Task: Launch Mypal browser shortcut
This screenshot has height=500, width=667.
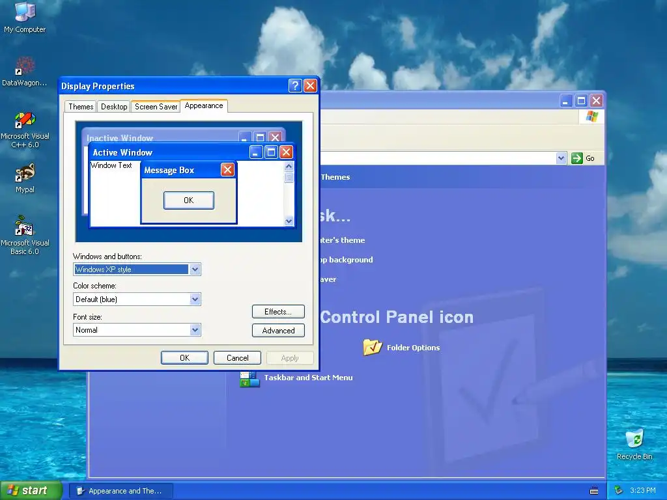Action: 25,178
